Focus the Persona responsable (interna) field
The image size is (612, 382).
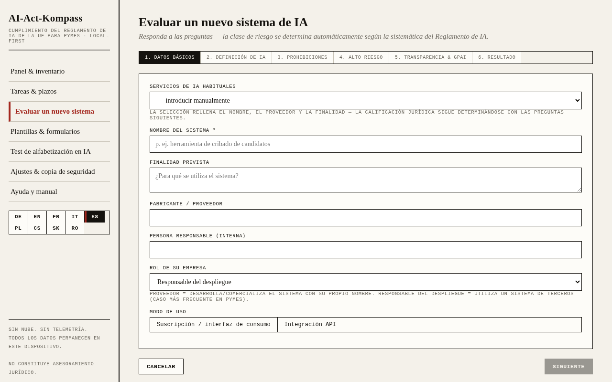(366, 250)
